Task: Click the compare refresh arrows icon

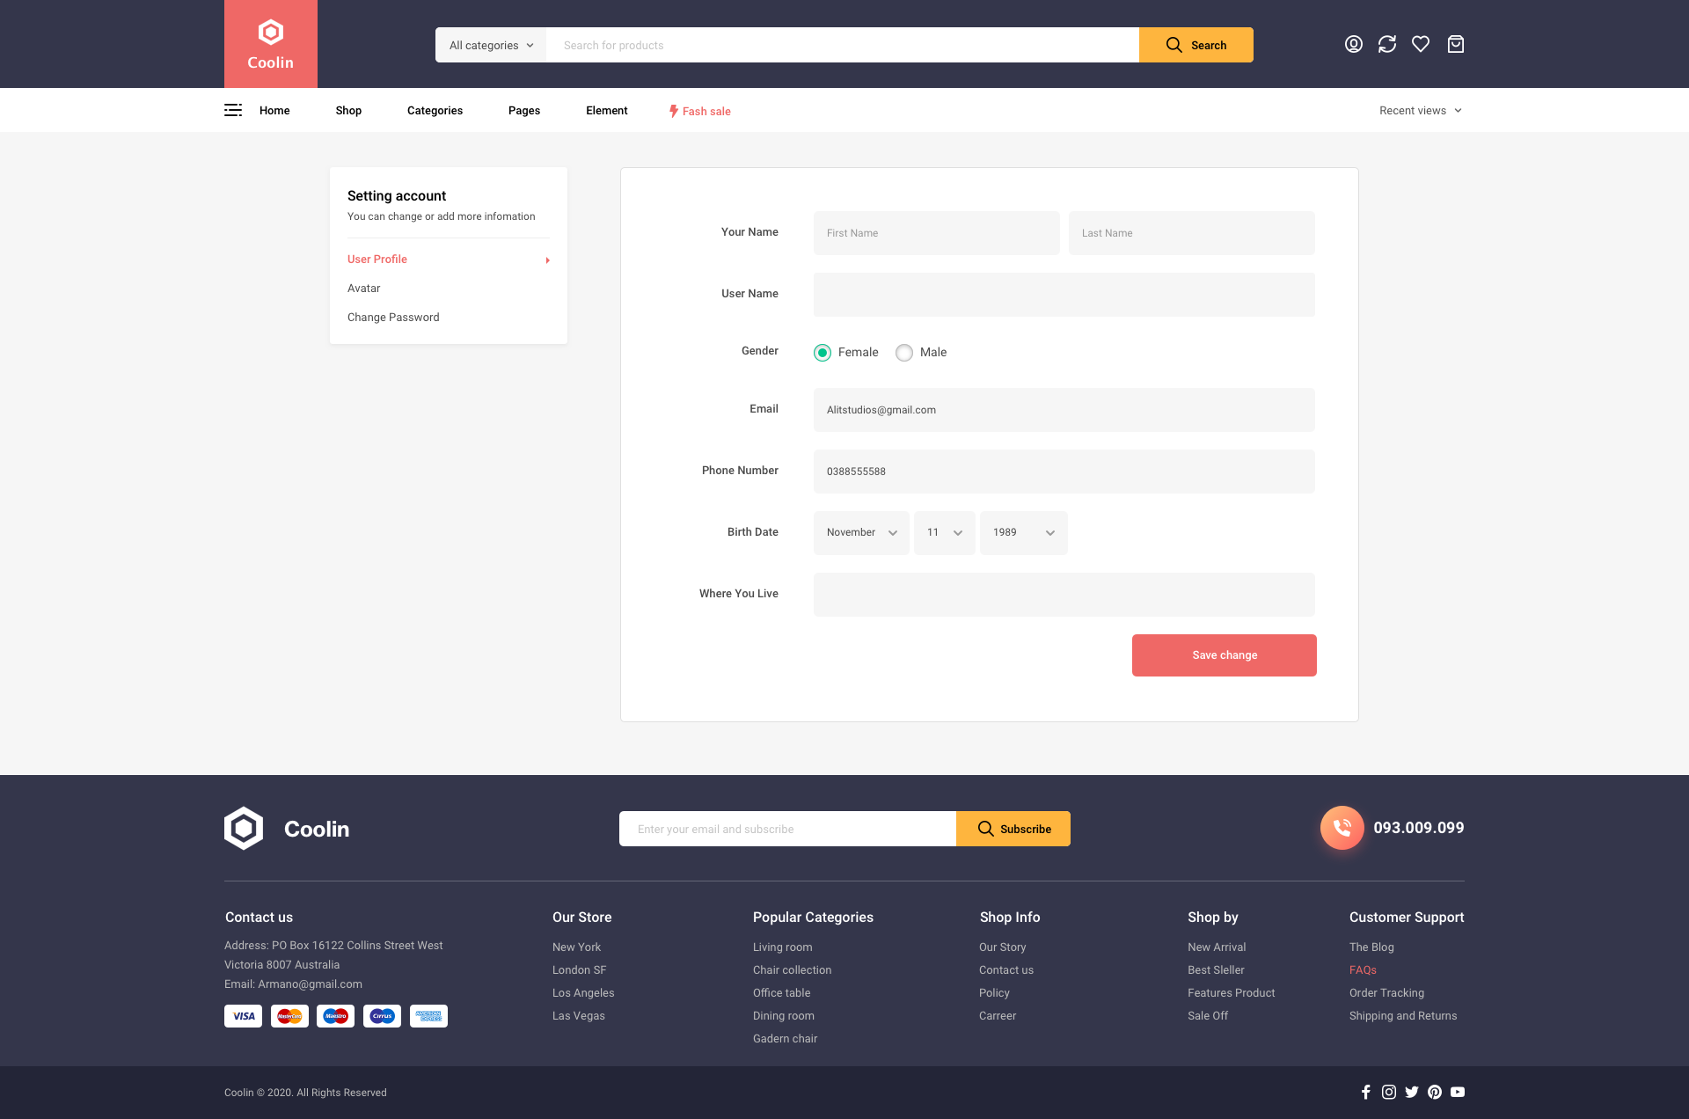Action: pos(1387,44)
